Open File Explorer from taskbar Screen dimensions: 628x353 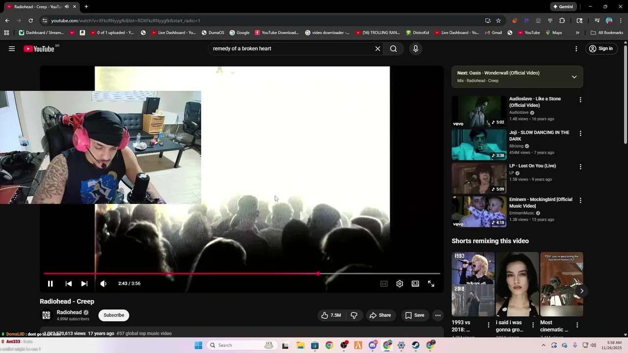(300, 345)
